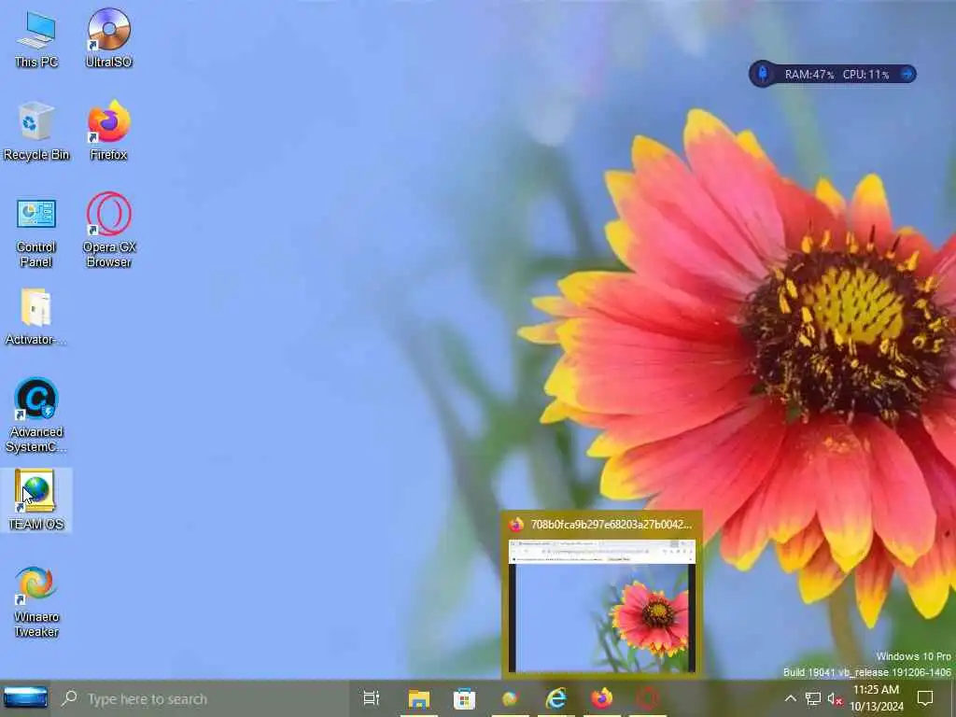Open Internet Explorer taskbar icon
Image resolution: width=956 pixels, height=717 pixels.
tap(556, 698)
